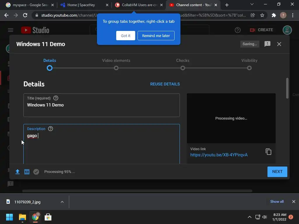
Task: Open the Chrome profile avatar
Action: tap(283, 15)
